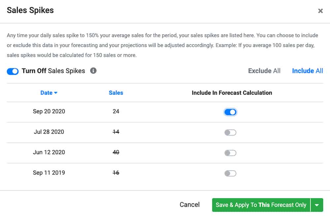Image resolution: width=330 pixels, height=218 pixels.
Task: Click the sales value 24
Action: [116, 112]
